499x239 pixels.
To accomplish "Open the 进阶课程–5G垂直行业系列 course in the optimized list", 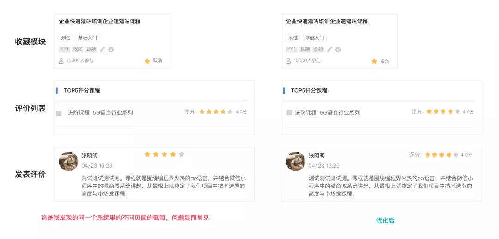I will tap(327, 112).
